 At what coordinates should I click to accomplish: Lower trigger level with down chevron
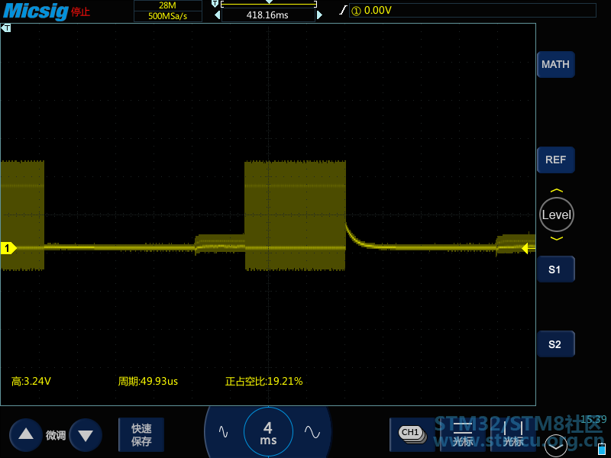pyautogui.click(x=557, y=238)
